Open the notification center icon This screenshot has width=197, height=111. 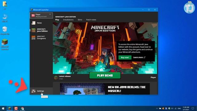point(193,108)
